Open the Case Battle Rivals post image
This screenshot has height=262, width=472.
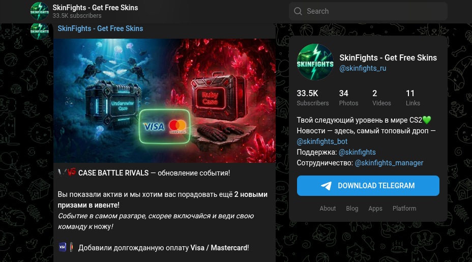(165, 101)
